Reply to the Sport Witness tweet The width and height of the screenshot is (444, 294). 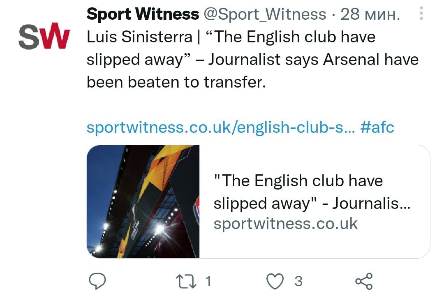[98, 281]
